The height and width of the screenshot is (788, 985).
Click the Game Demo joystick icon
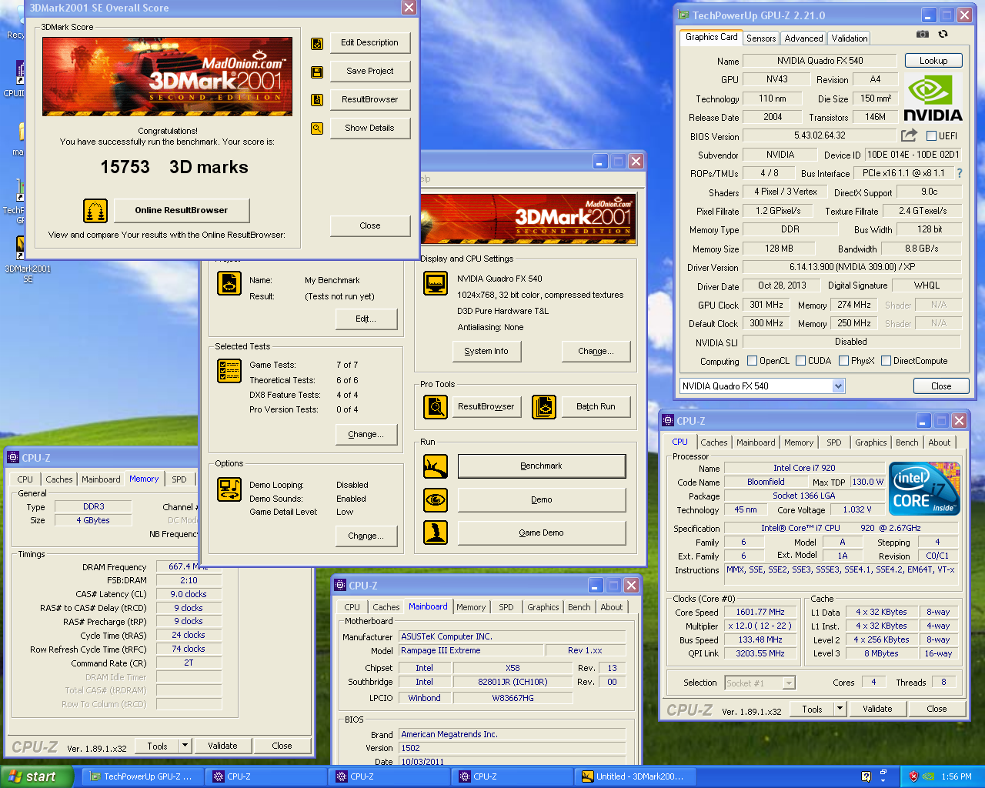click(x=436, y=532)
